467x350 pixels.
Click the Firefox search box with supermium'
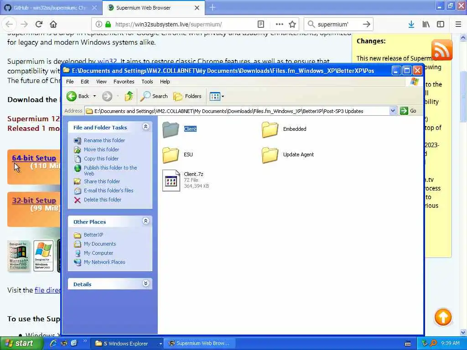[x=338, y=24]
